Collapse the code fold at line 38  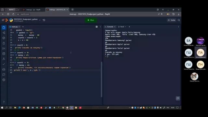[x=13, y=53]
